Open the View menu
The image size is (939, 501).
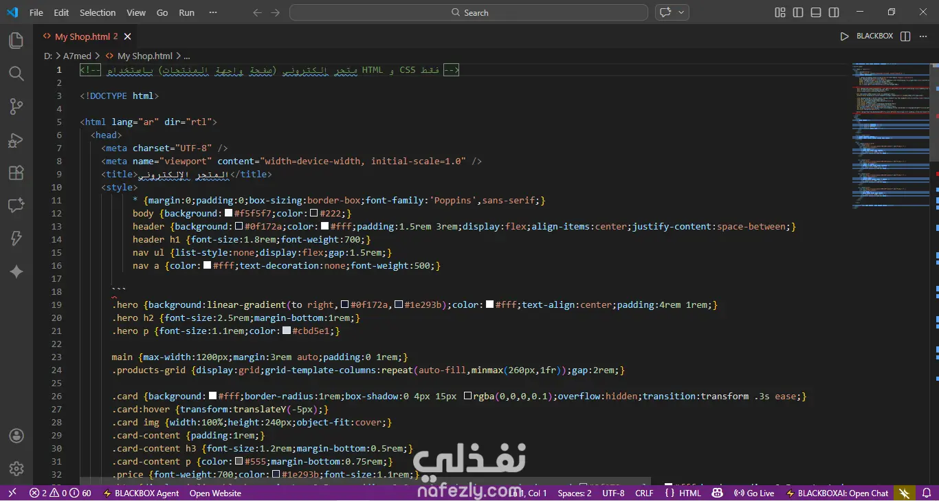click(136, 12)
